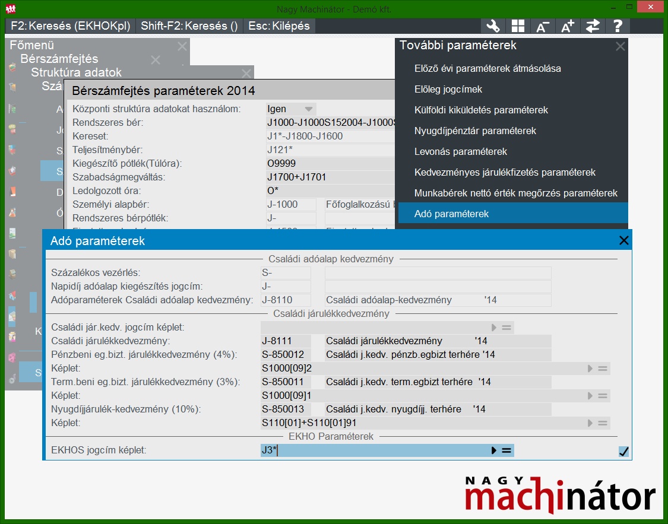This screenshot has width=668, height=524.
Task: Close the Bérszámfejtés panel
Action: pyautogui.click(x=156, y=60)
